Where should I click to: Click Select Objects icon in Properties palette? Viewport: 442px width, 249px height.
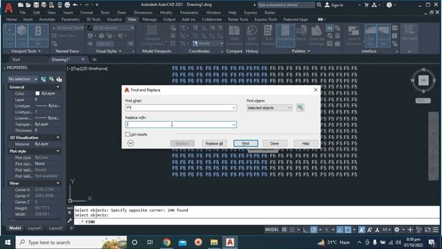pyautogui.click(x=51, y=80)
